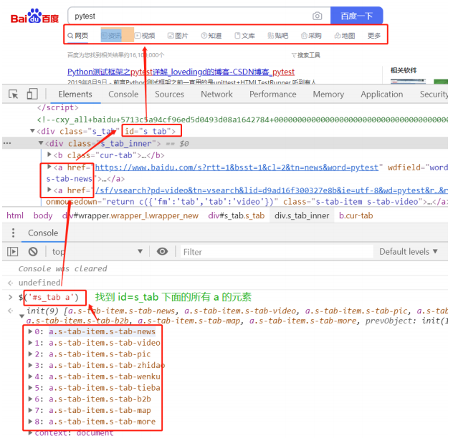Screen dimensions: 453x438
Task: Expand the s-tab-video anchor node
Action: [49, 190]
